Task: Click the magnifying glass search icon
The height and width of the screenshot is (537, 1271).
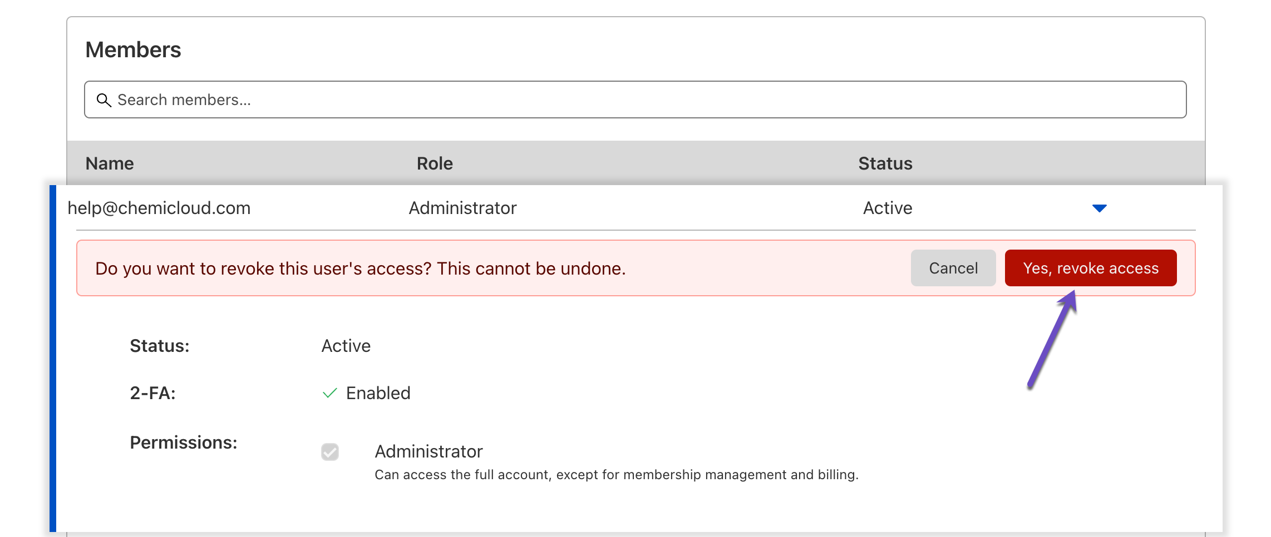Action: point(104,100)
